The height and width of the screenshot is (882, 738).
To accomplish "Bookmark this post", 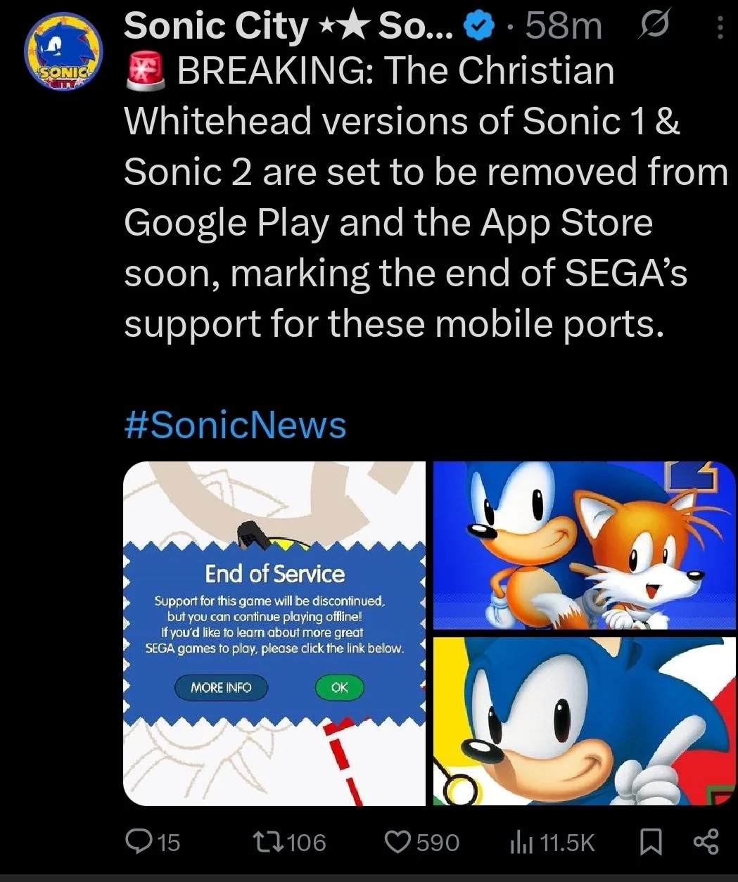I will click(650, 842).
